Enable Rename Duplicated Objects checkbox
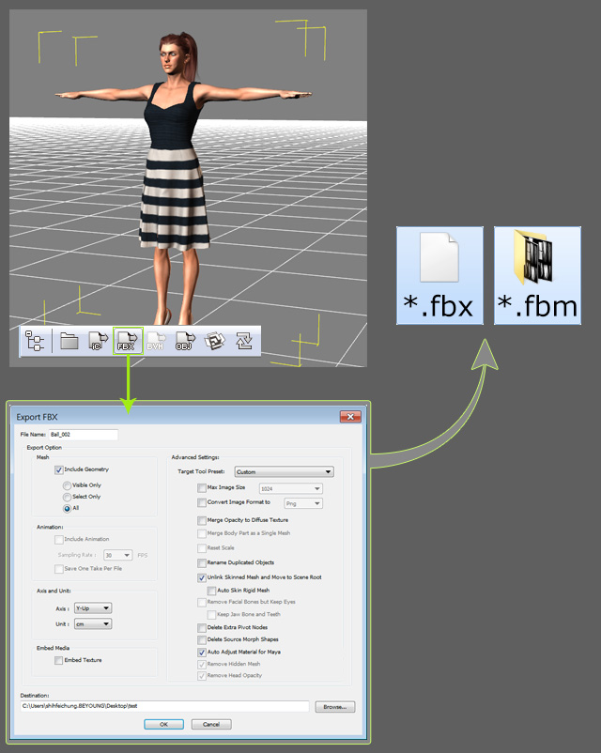Screen dimensions: 601x753 coord(202,562)
